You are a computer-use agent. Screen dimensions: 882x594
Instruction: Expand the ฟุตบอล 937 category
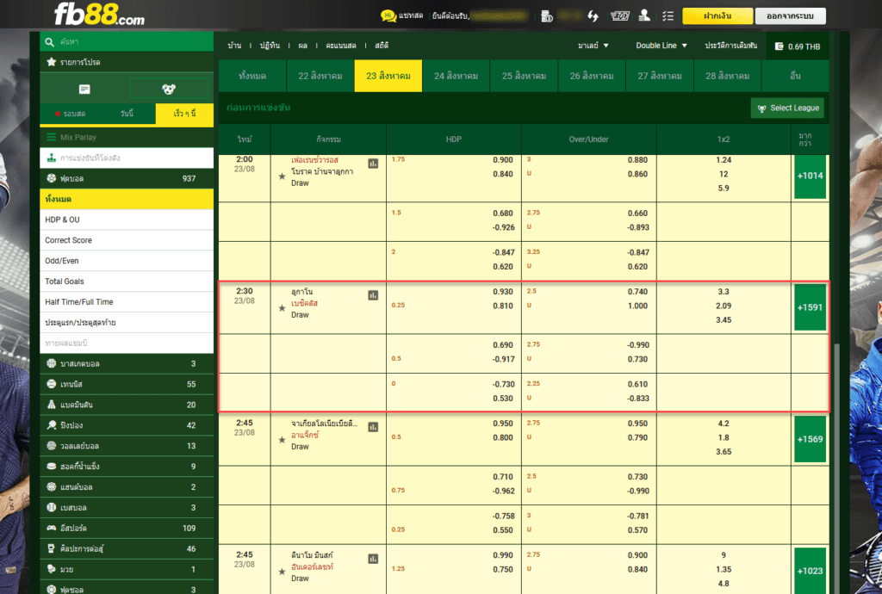127,178
